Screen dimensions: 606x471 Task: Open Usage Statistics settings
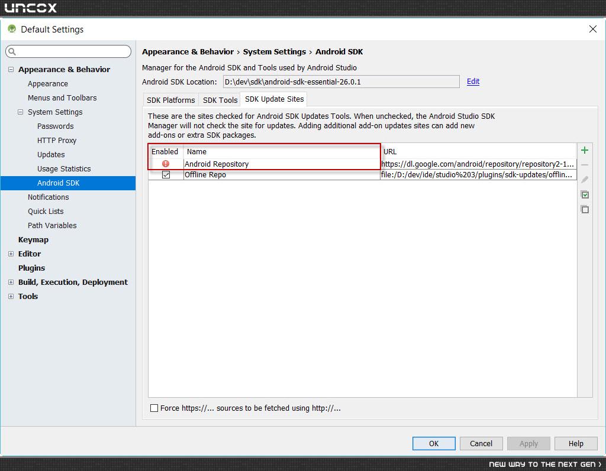pos(64,168)
